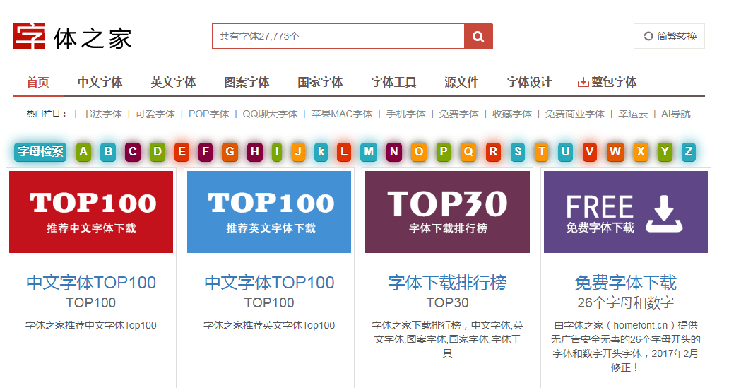The width and height of the screenshot is (729, 388).
Task: Click the 字体下载排行榜 heading link
Action: [x=447, y=283]
